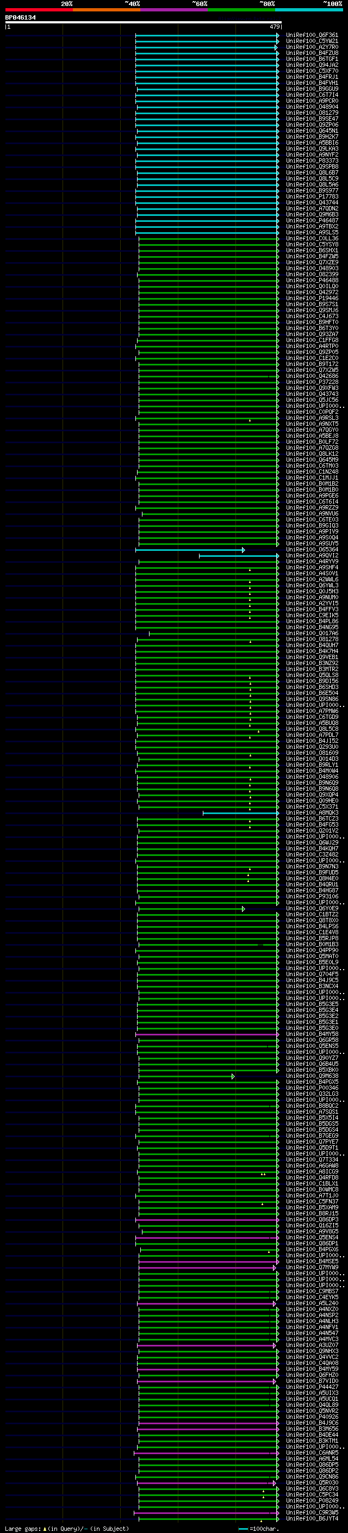Screen dimensions: 348x1533
Task: Click the query end position 479
Action: coord(275,27)
